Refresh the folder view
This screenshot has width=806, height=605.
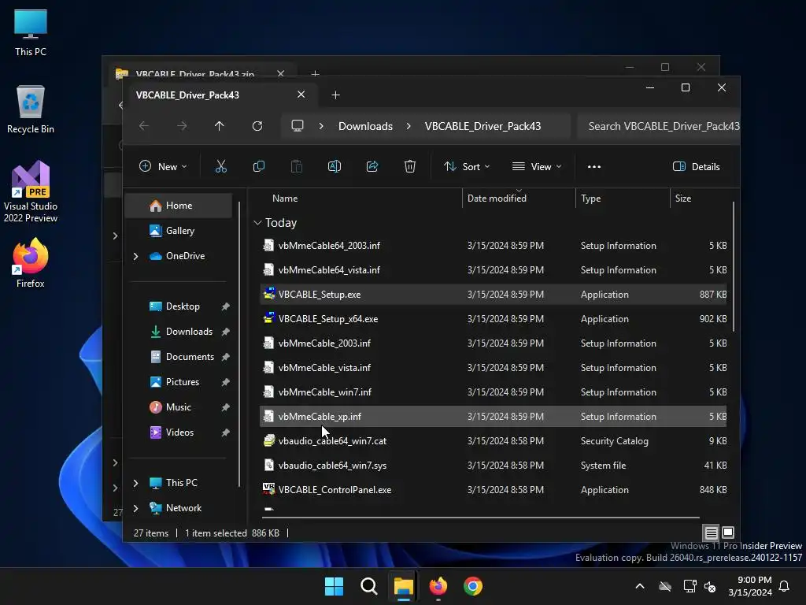257,126
